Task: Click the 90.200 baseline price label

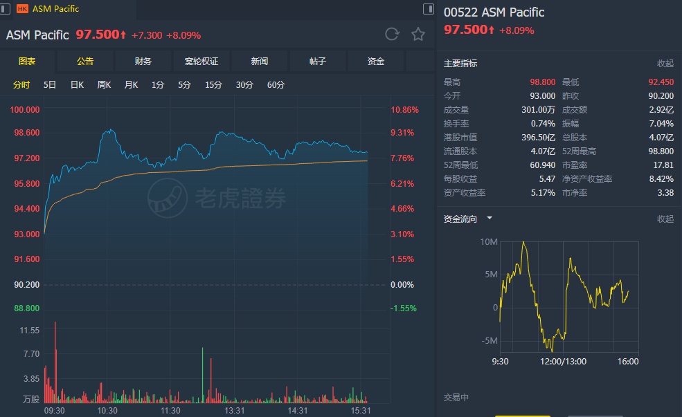Action: tap(26, 285)
